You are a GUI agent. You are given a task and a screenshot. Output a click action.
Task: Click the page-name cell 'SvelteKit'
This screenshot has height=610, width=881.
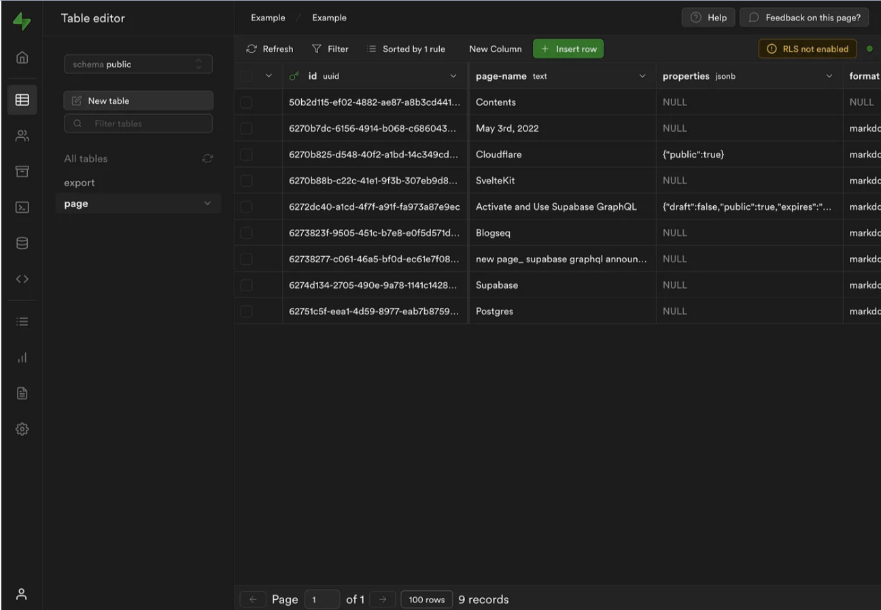(562, 181)
